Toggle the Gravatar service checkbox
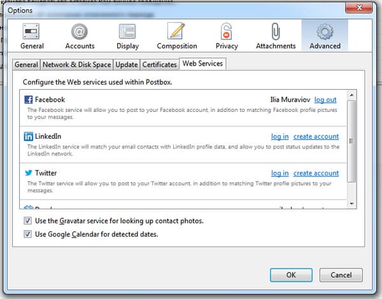382x299 pixels. pos(27,221)
